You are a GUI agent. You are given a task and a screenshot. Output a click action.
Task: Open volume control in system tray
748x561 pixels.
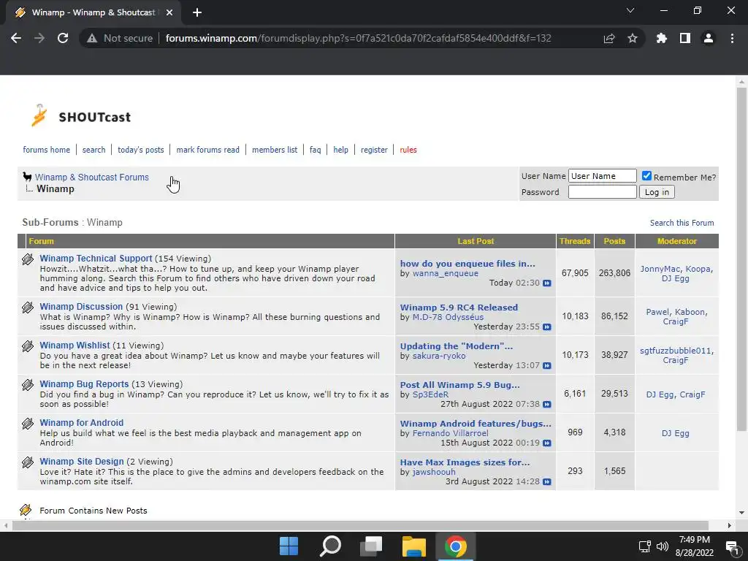(x=662, y=546)
